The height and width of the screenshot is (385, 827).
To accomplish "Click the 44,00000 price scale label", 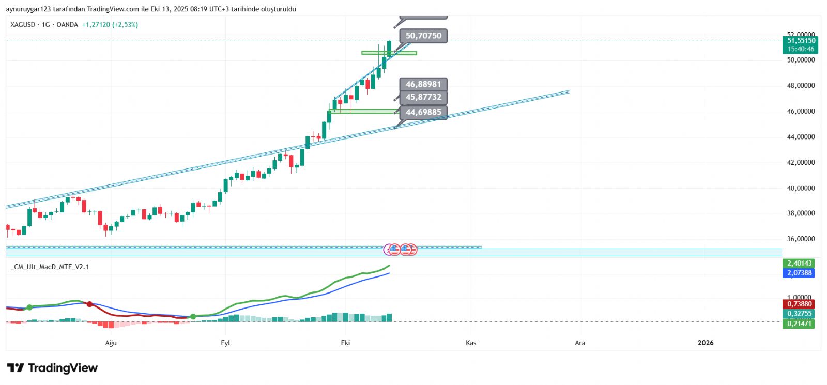I will 801,137.
